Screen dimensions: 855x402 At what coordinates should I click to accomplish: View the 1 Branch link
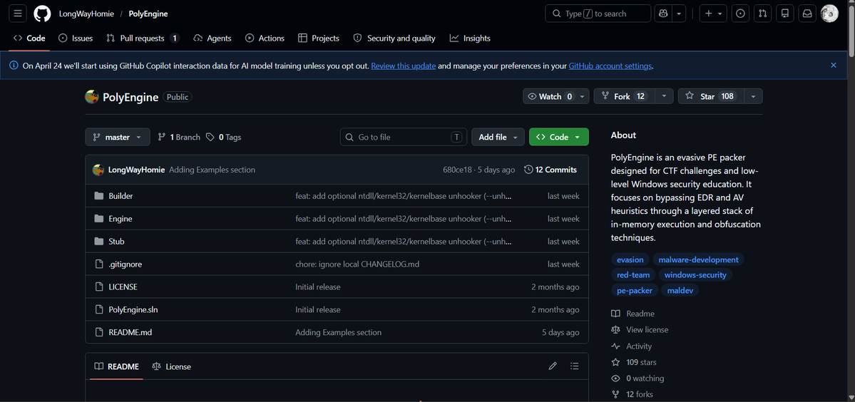pyautogui.click(x=179, y=138)
